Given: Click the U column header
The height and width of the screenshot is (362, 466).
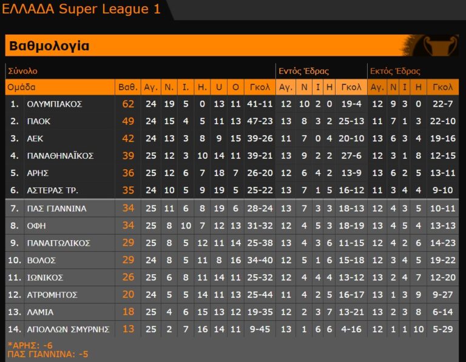Looking at the screenshot, I should point(219,87).
